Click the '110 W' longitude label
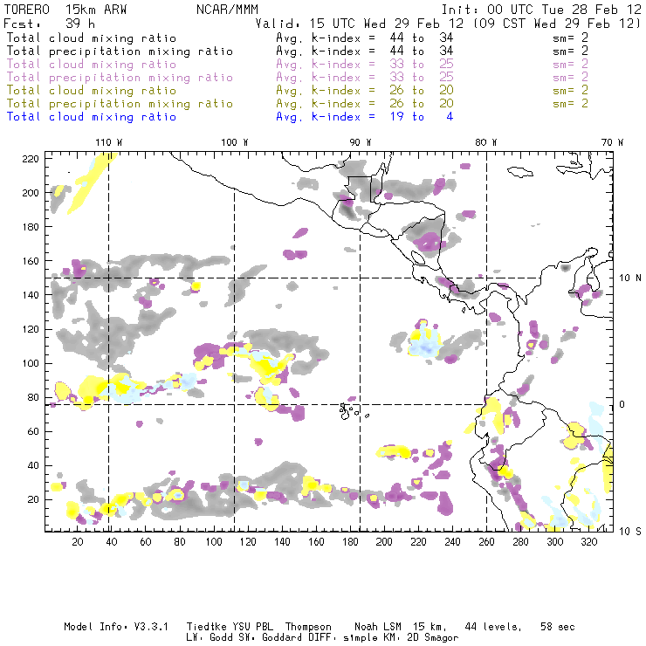This screenshot has height=646, width=646. (x=109, y=142)
